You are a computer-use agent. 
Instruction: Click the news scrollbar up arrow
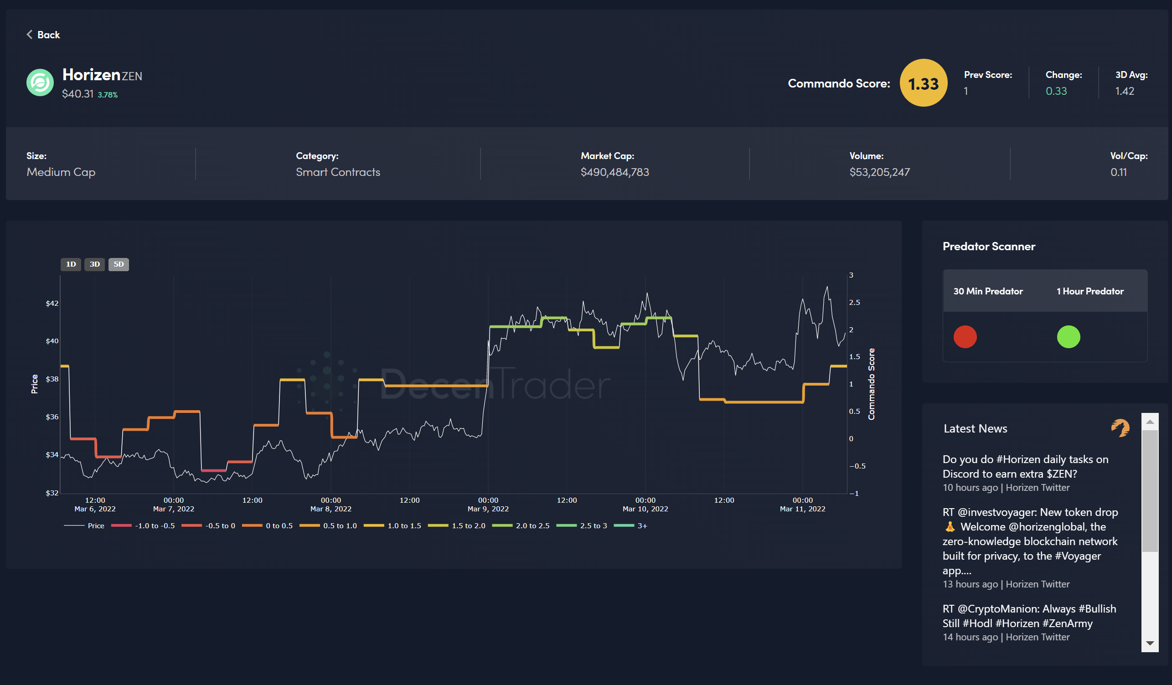pyautogui.click(x=1150, y=422)
